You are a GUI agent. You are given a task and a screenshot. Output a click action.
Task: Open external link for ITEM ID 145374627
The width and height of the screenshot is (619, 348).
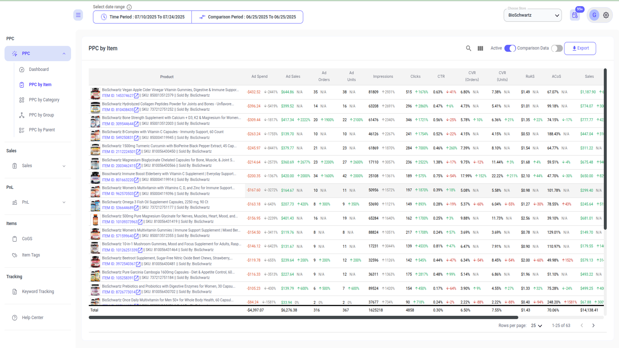point(136,96)
